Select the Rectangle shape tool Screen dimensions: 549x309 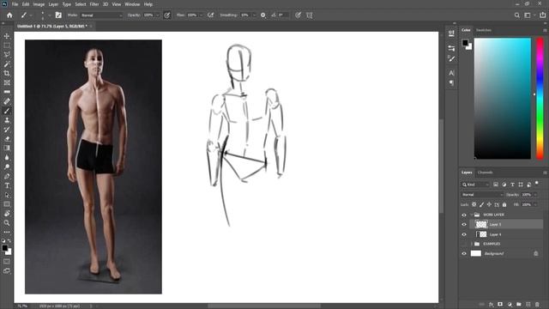7,204
